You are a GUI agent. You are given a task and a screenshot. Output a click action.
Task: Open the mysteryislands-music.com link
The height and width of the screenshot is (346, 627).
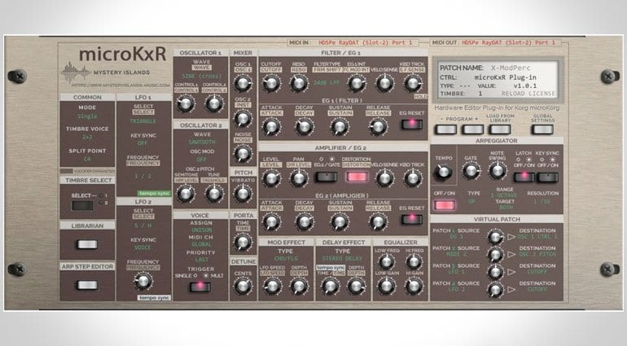pyautogui.click(x=121, y=85)
